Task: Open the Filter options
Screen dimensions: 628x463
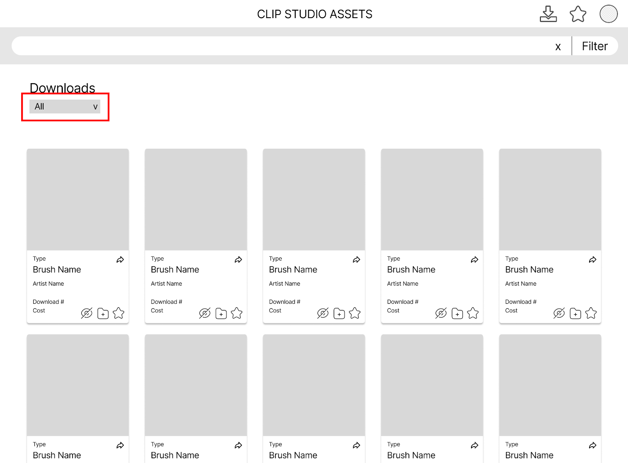Action: coord(595,46)
